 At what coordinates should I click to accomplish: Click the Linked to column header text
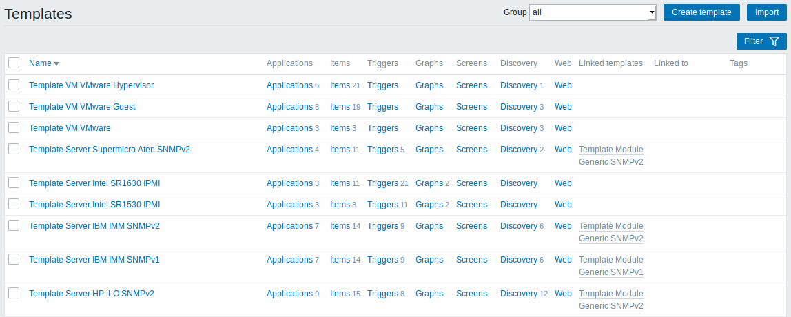pos(671,63)
